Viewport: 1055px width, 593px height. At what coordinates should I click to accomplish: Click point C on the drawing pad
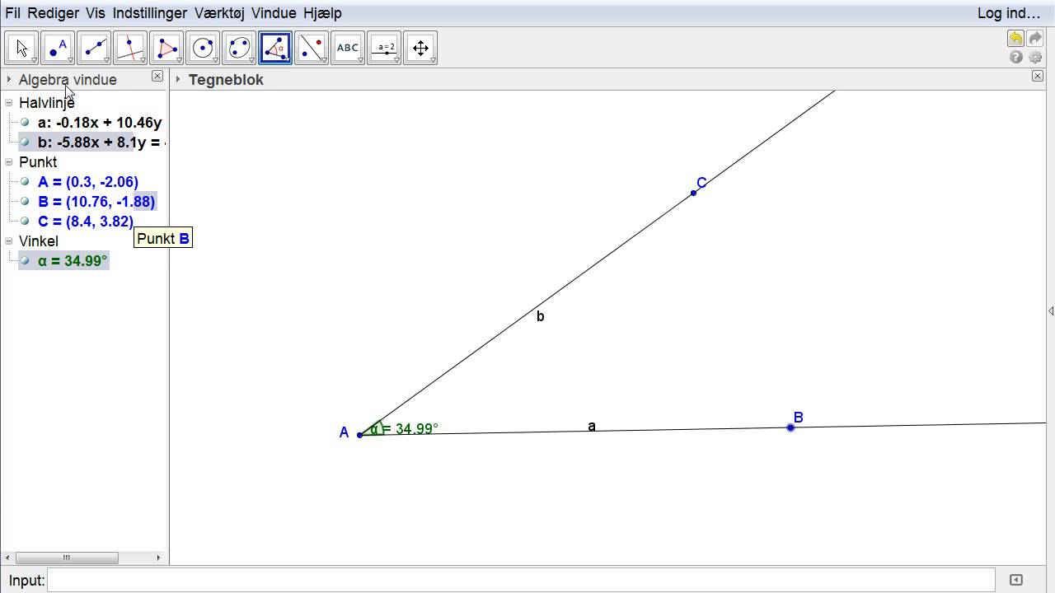click(x=693, y=193)
